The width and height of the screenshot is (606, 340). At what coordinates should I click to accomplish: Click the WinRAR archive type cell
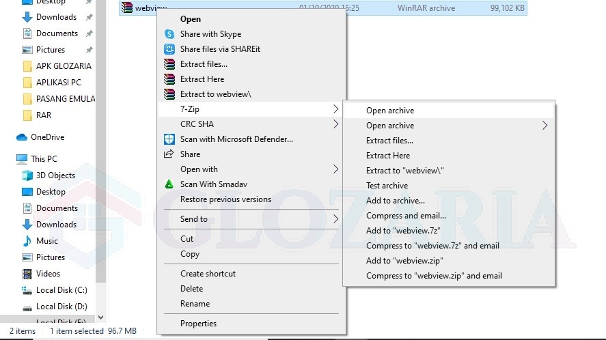(x=426, y=8)
